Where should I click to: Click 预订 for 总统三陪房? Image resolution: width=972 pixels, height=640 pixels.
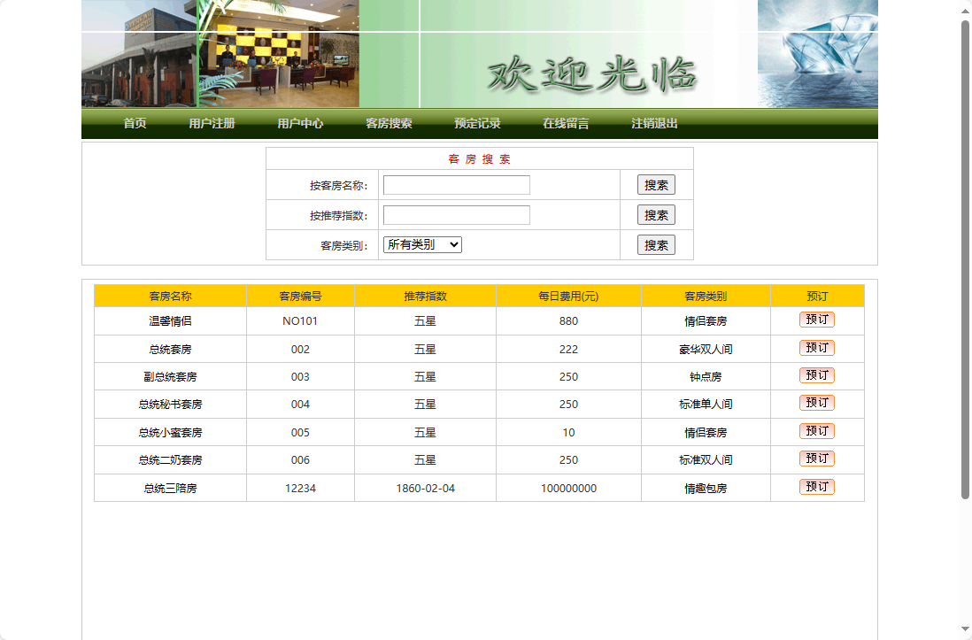pos(816,486)
